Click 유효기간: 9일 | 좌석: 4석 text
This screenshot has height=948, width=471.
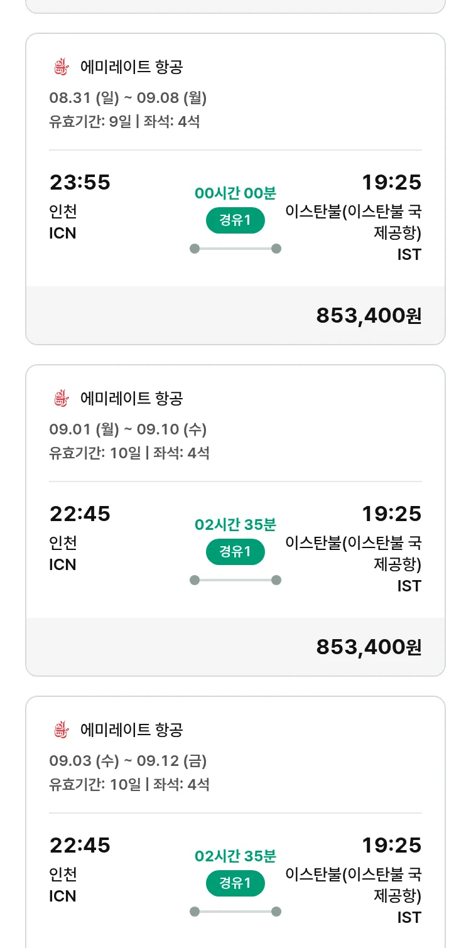[x=124, y=121]
